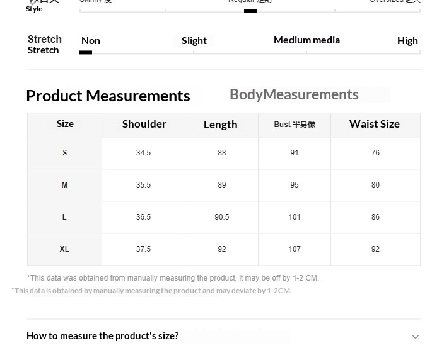Select the S size row label
Viewport: 432px width, 353px height.
[64, 153]
